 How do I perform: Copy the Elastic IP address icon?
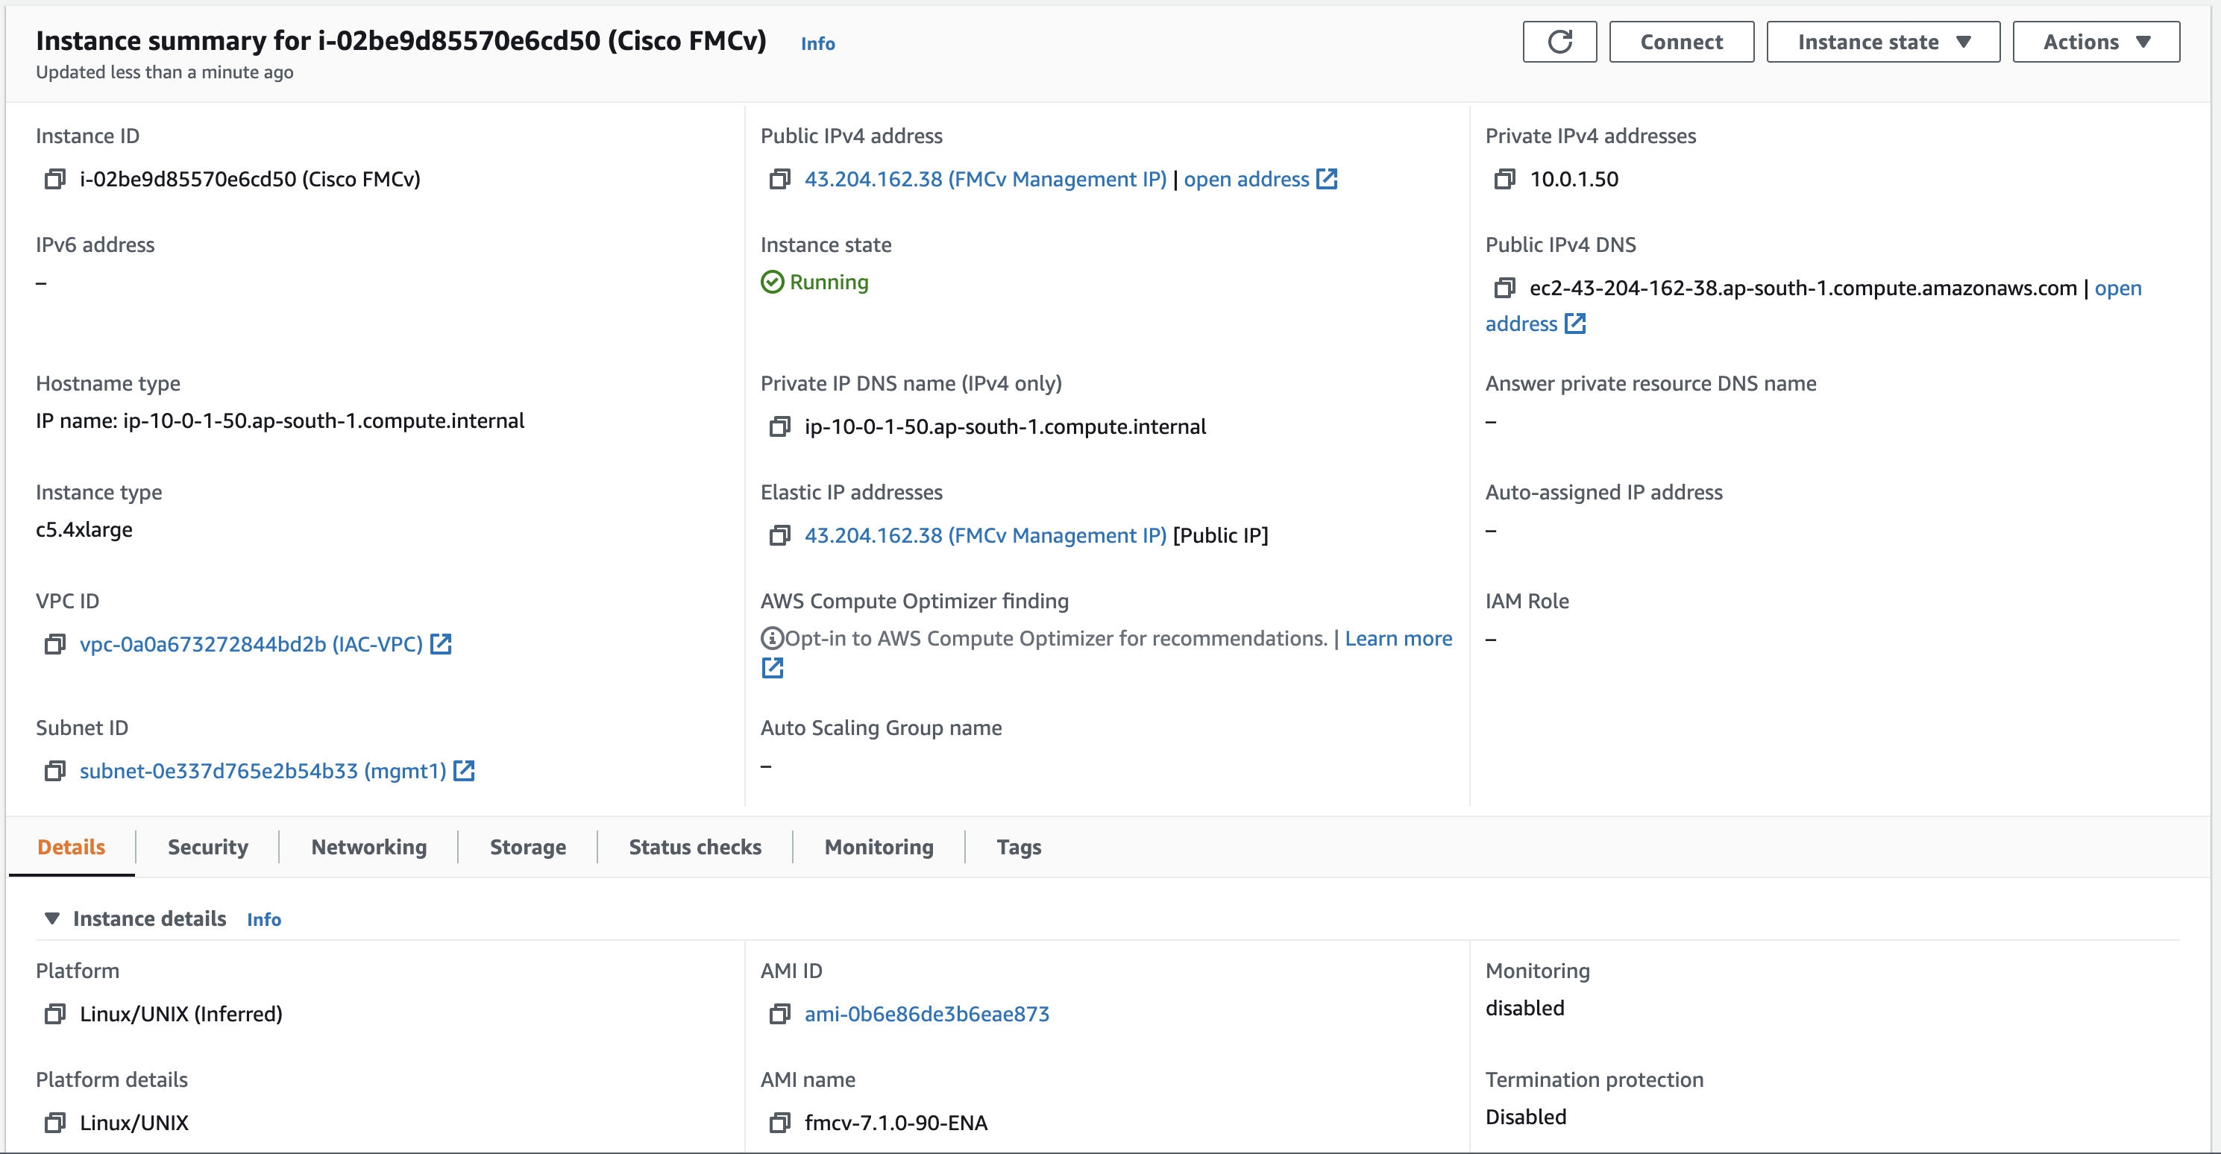pyautogui.click(x=779, y=535)
